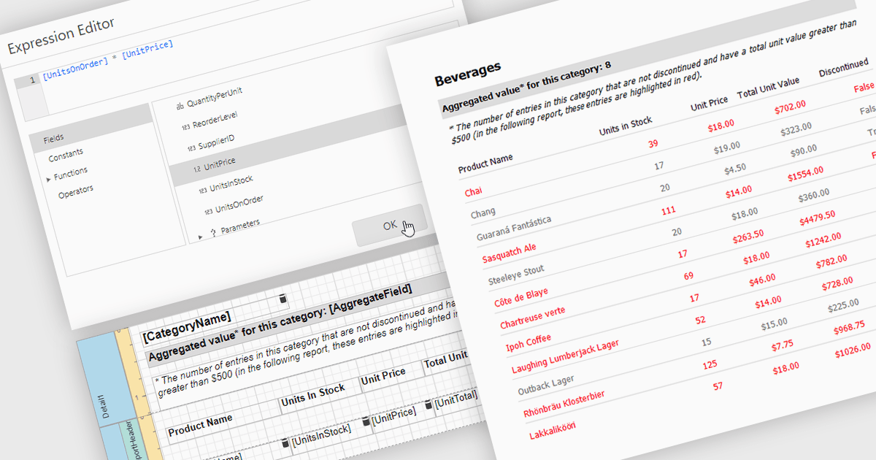The width and height of the screenshot is (876, 460).
Task: Click the numeric icon next to ReorderLevel
Action: click(186, 128)
